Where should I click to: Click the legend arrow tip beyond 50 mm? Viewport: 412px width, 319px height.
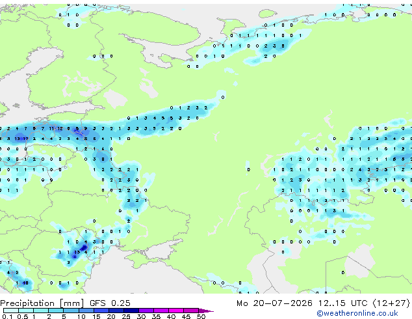[206, 311]
